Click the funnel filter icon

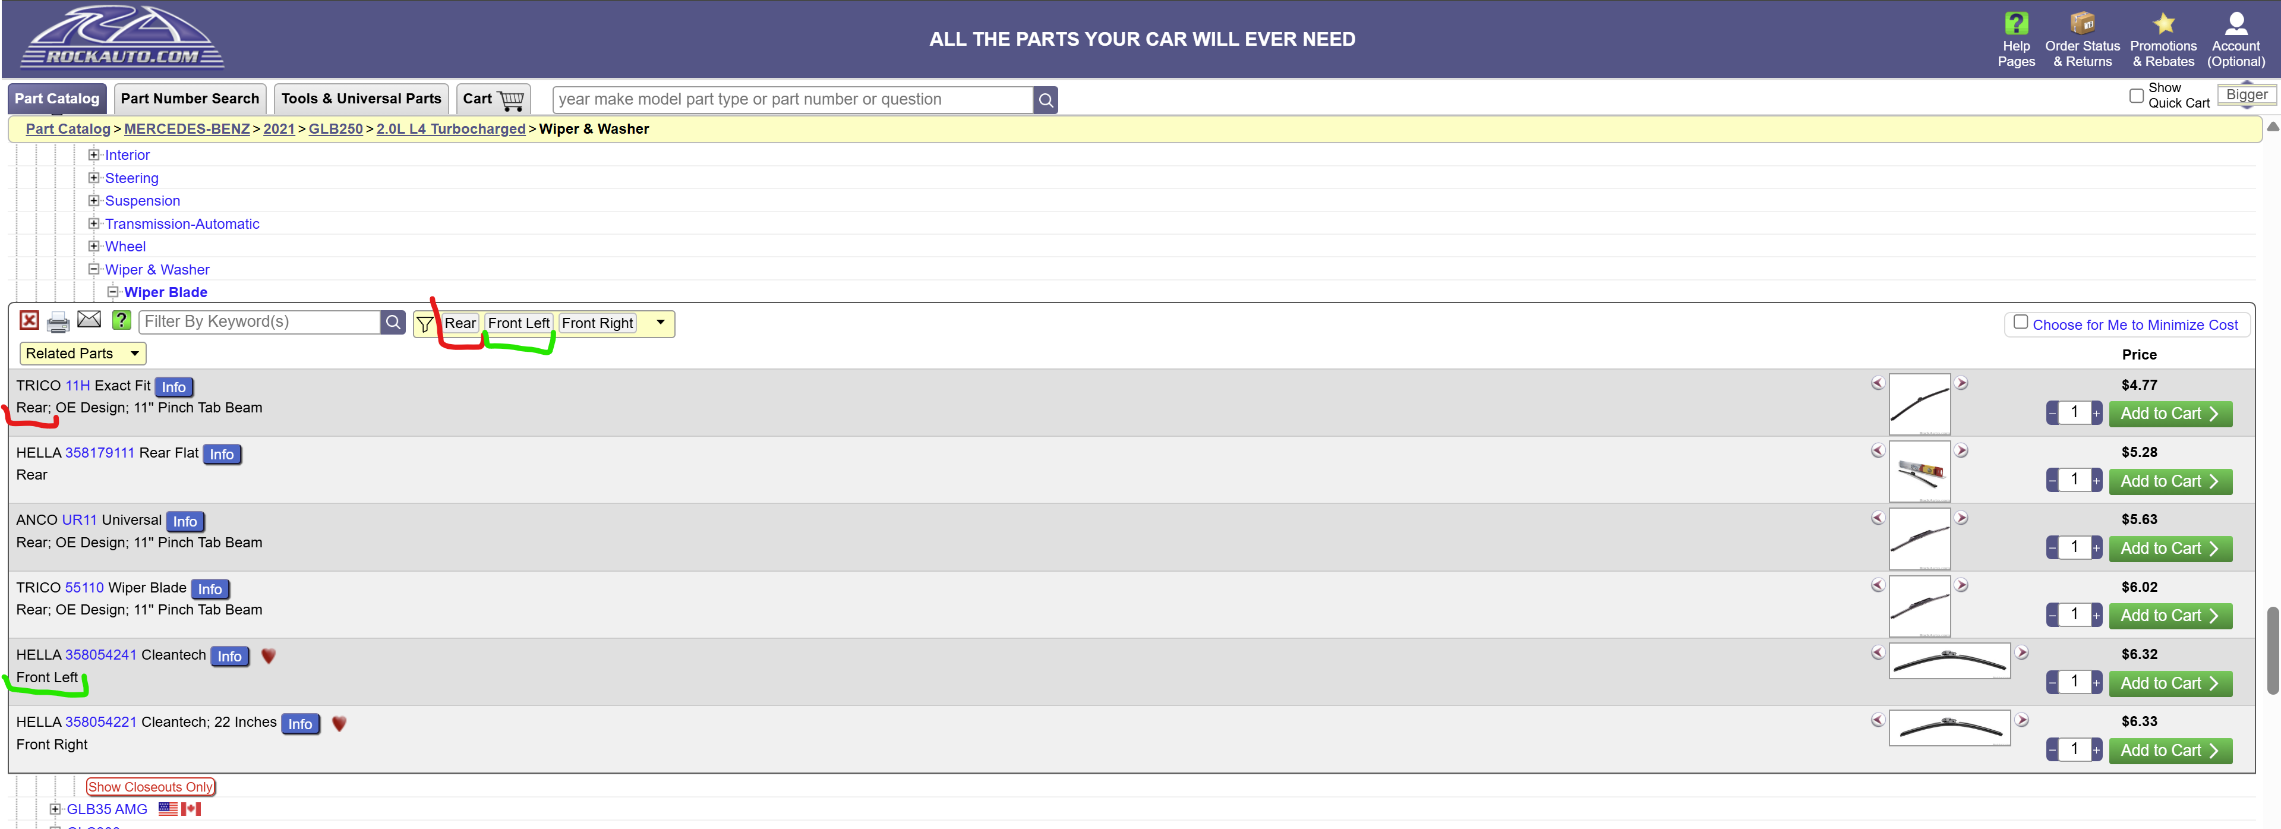424,324
